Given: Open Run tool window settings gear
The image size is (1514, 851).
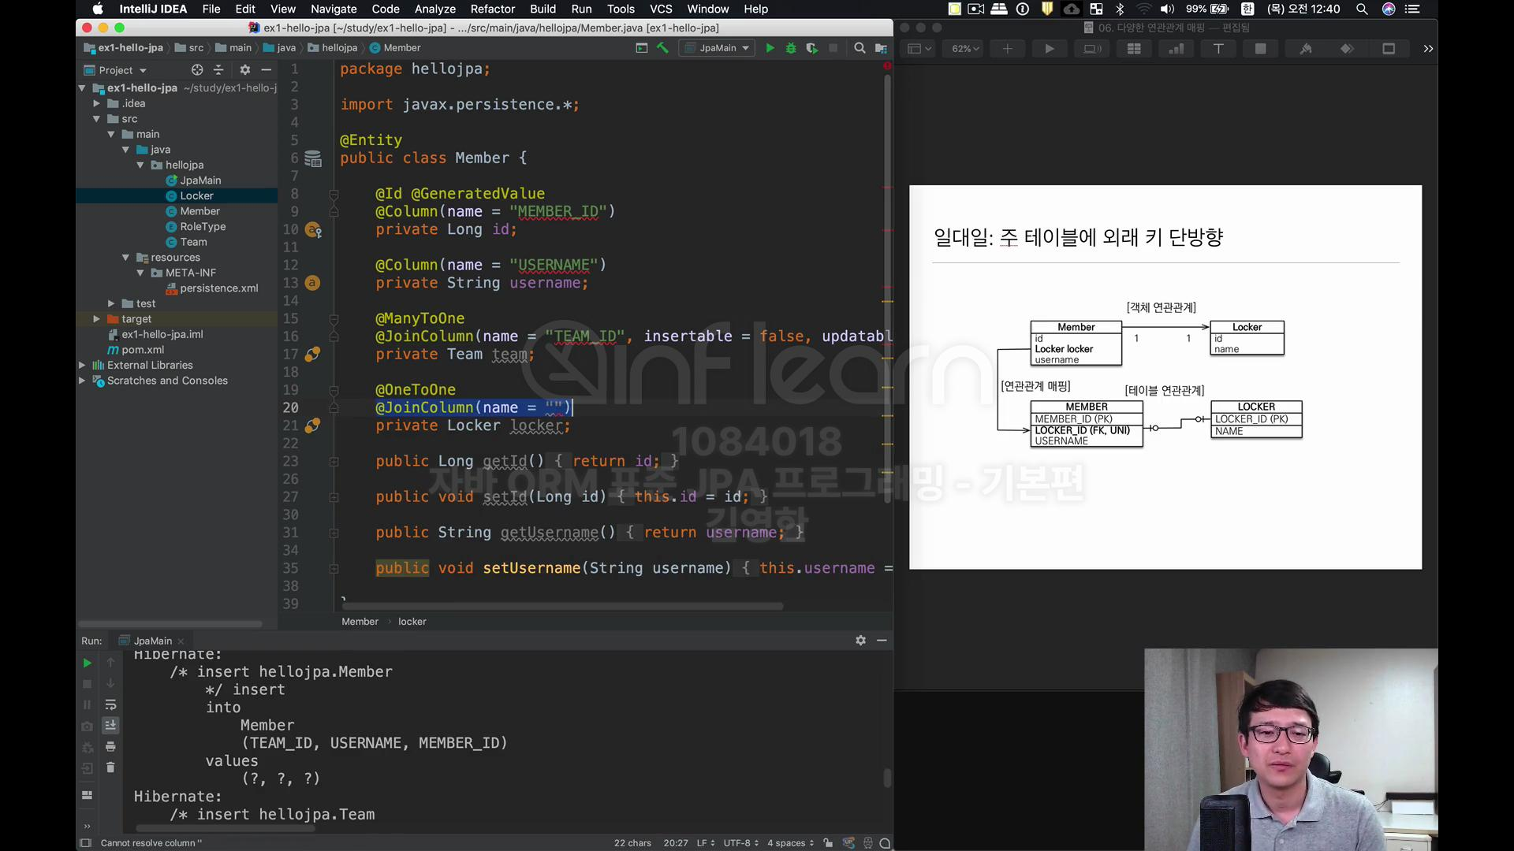Looking at the screenshot, I should point(860,641).
